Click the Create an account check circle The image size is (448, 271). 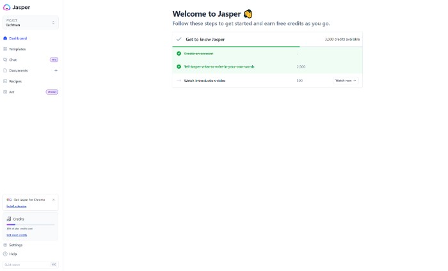(179, 54)
